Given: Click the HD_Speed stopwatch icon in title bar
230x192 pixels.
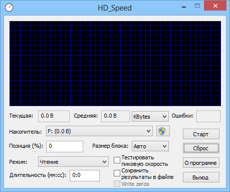Looking at the screenshot, I should tap(9, 8).
